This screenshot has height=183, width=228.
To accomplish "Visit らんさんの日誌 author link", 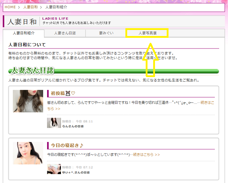I will pos(73,126).
